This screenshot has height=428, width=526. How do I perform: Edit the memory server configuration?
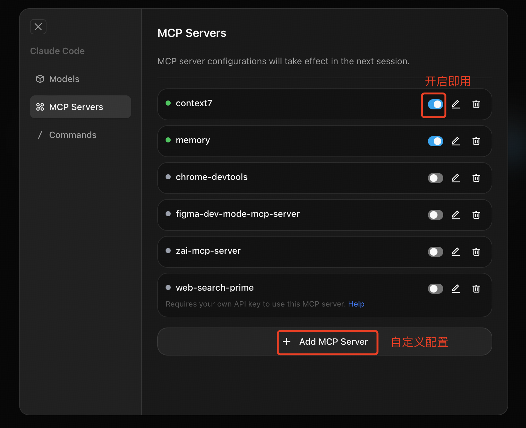pyautogui.click(x=456, y=141)
